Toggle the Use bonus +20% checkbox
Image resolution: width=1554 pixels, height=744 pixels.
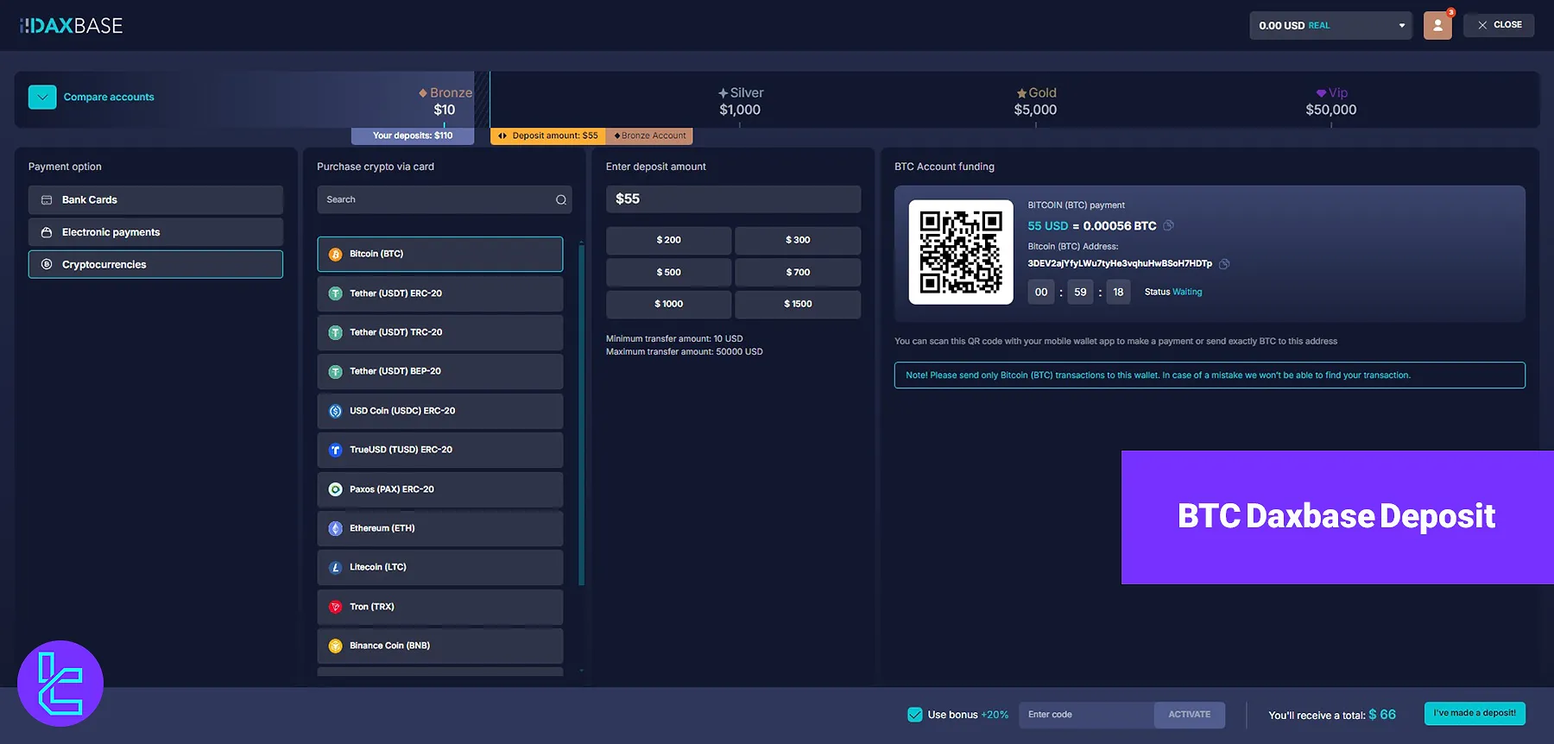(915, 715)
